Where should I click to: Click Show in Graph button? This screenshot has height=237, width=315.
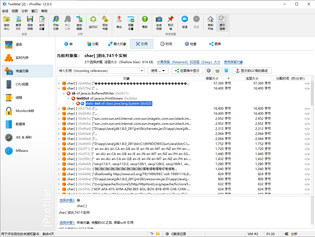[187, 71]
